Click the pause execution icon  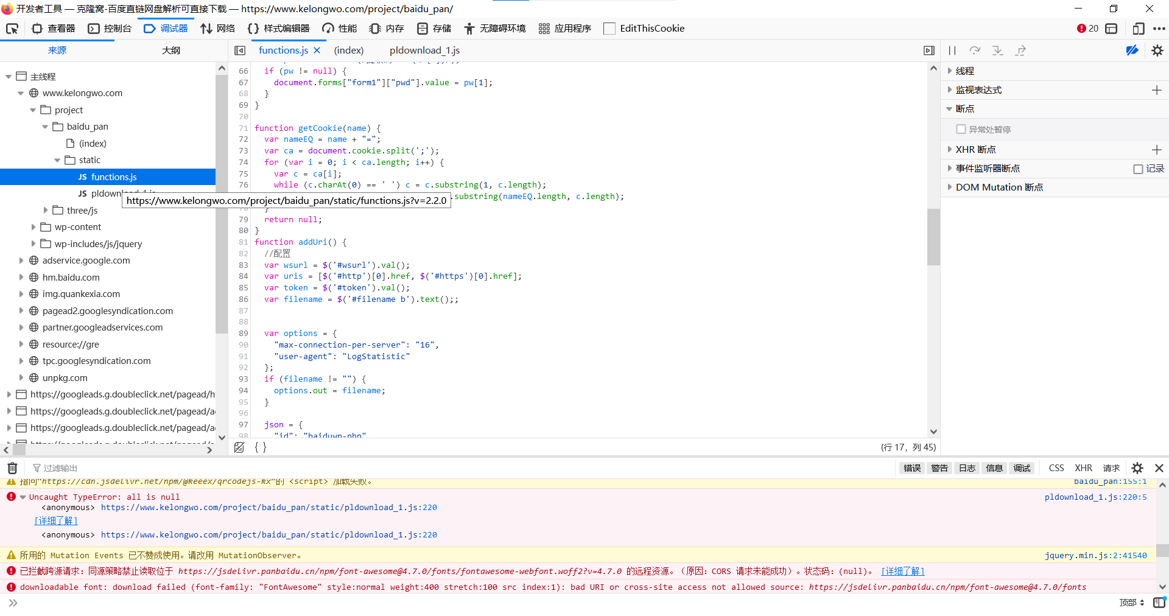coord(953,51)
